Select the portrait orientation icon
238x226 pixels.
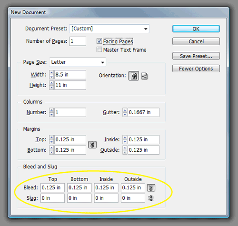coord(134,76)
